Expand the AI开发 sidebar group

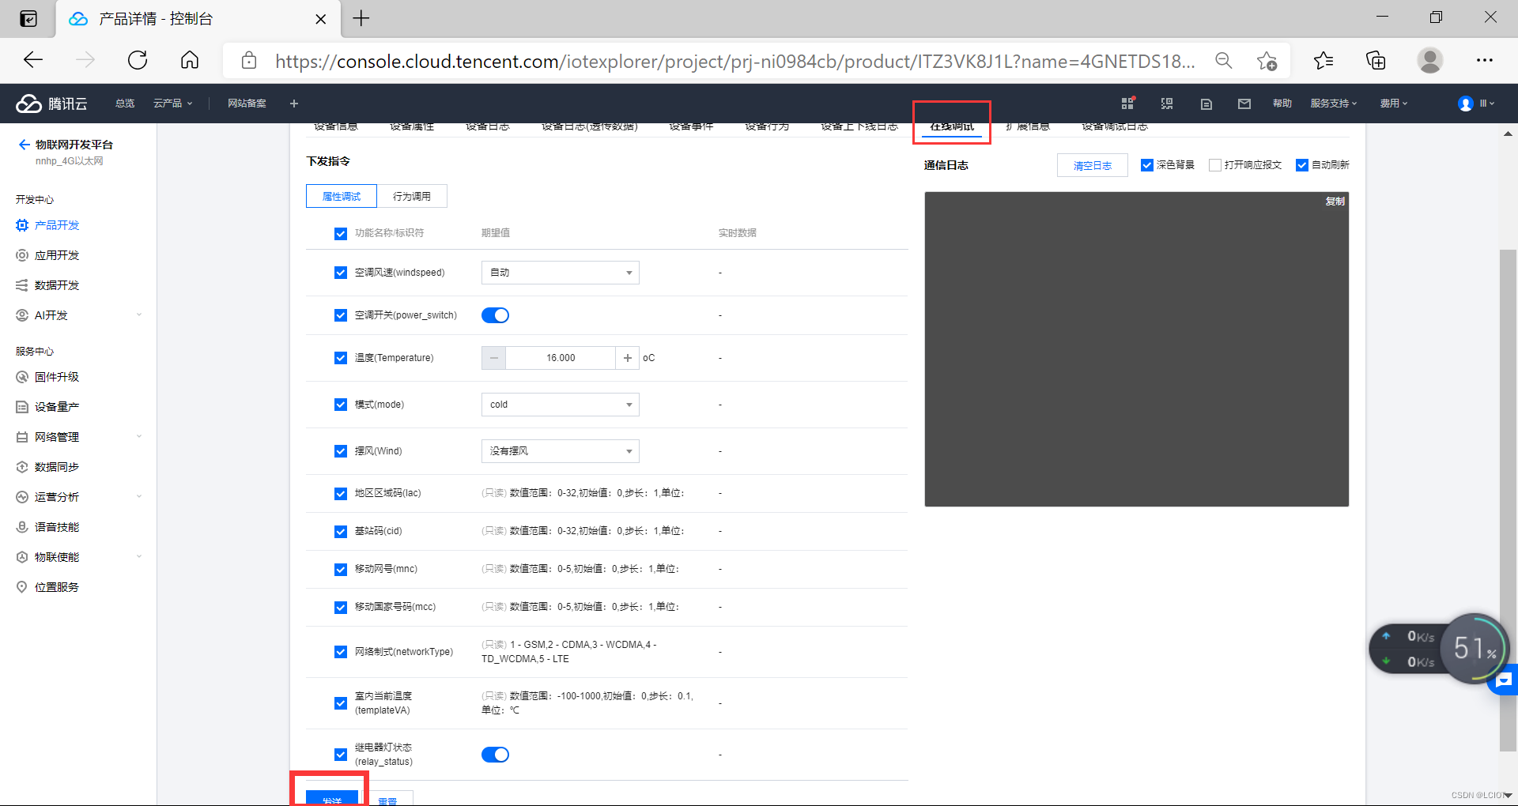77,315
